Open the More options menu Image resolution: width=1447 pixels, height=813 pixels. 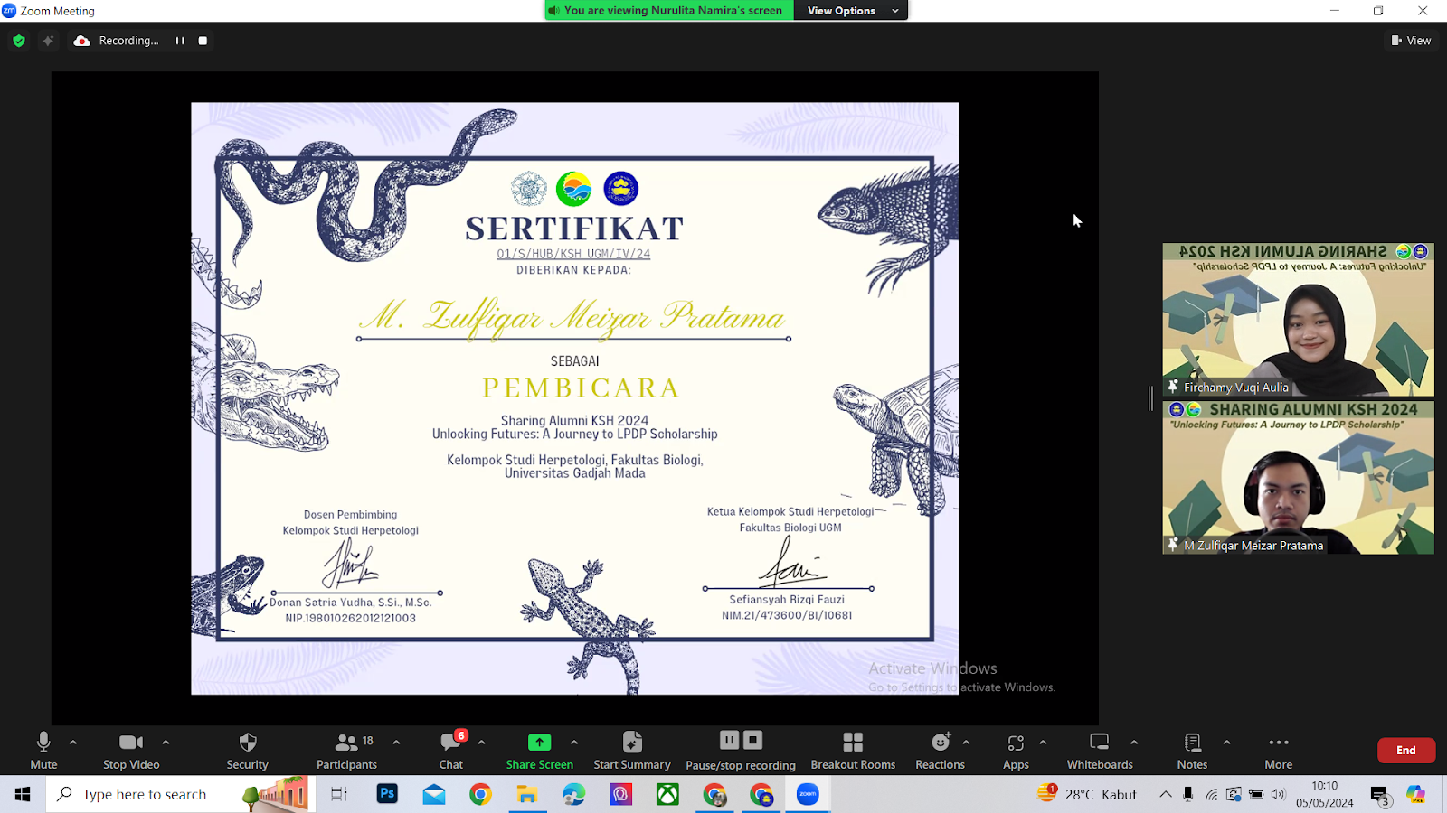coord(1279,751)
